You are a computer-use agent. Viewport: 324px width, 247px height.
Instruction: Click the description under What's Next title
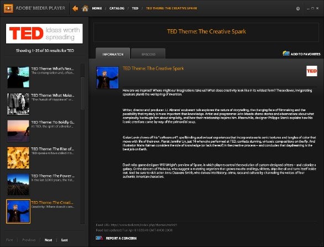pos(53,73)
